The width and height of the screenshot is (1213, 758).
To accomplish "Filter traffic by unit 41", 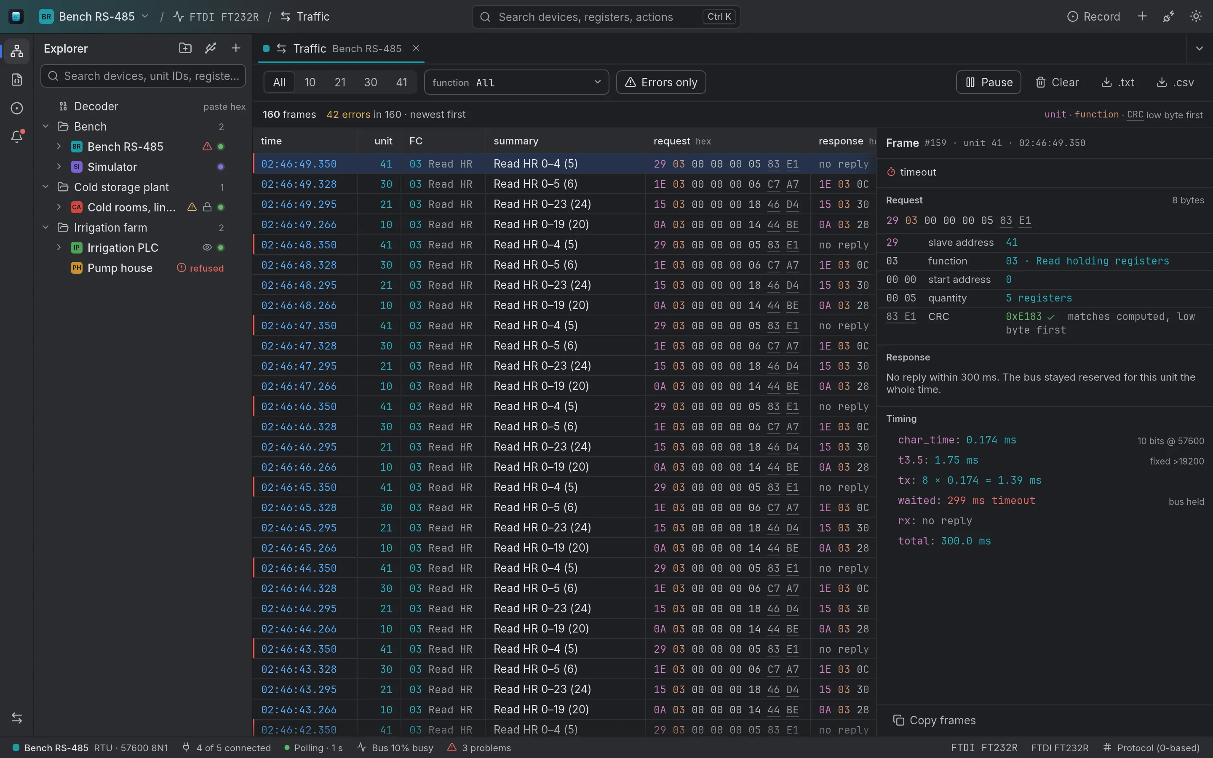I will click(401, 82).
